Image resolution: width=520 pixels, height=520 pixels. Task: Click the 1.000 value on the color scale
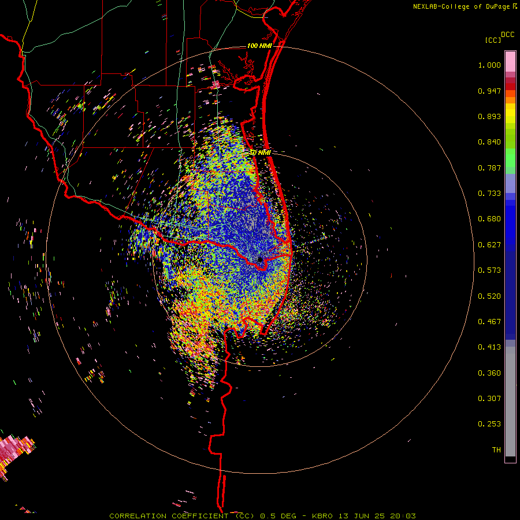click(x=489, y=65)
